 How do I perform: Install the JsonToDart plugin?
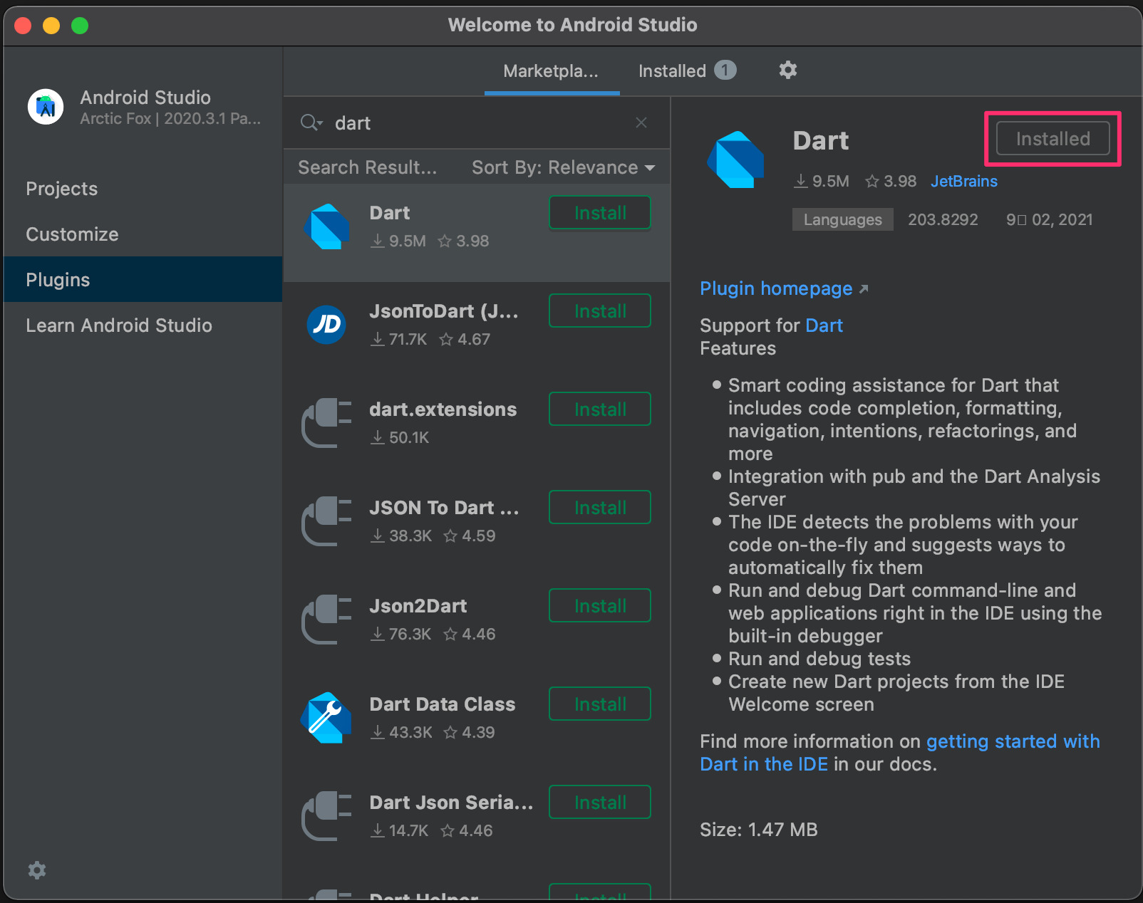600,311
